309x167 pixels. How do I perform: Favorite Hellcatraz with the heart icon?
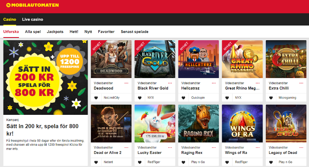coord(183,97)
